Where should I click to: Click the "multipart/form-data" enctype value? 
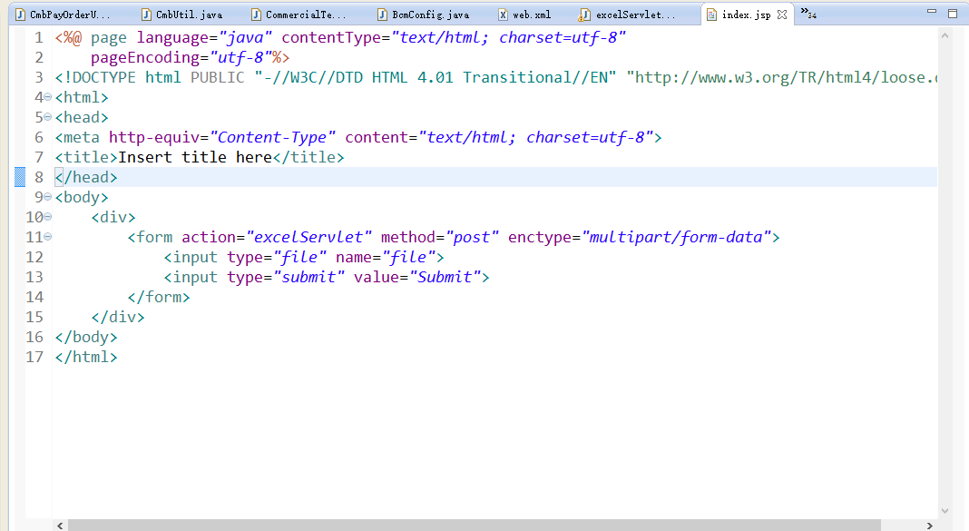(x=676, y=237)
